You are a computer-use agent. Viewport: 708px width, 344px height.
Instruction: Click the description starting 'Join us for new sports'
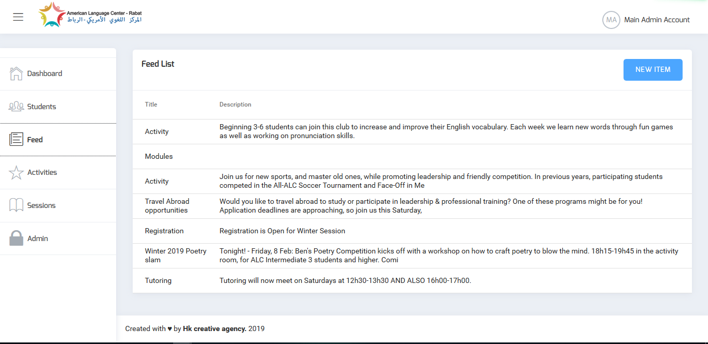coord(441,181)
